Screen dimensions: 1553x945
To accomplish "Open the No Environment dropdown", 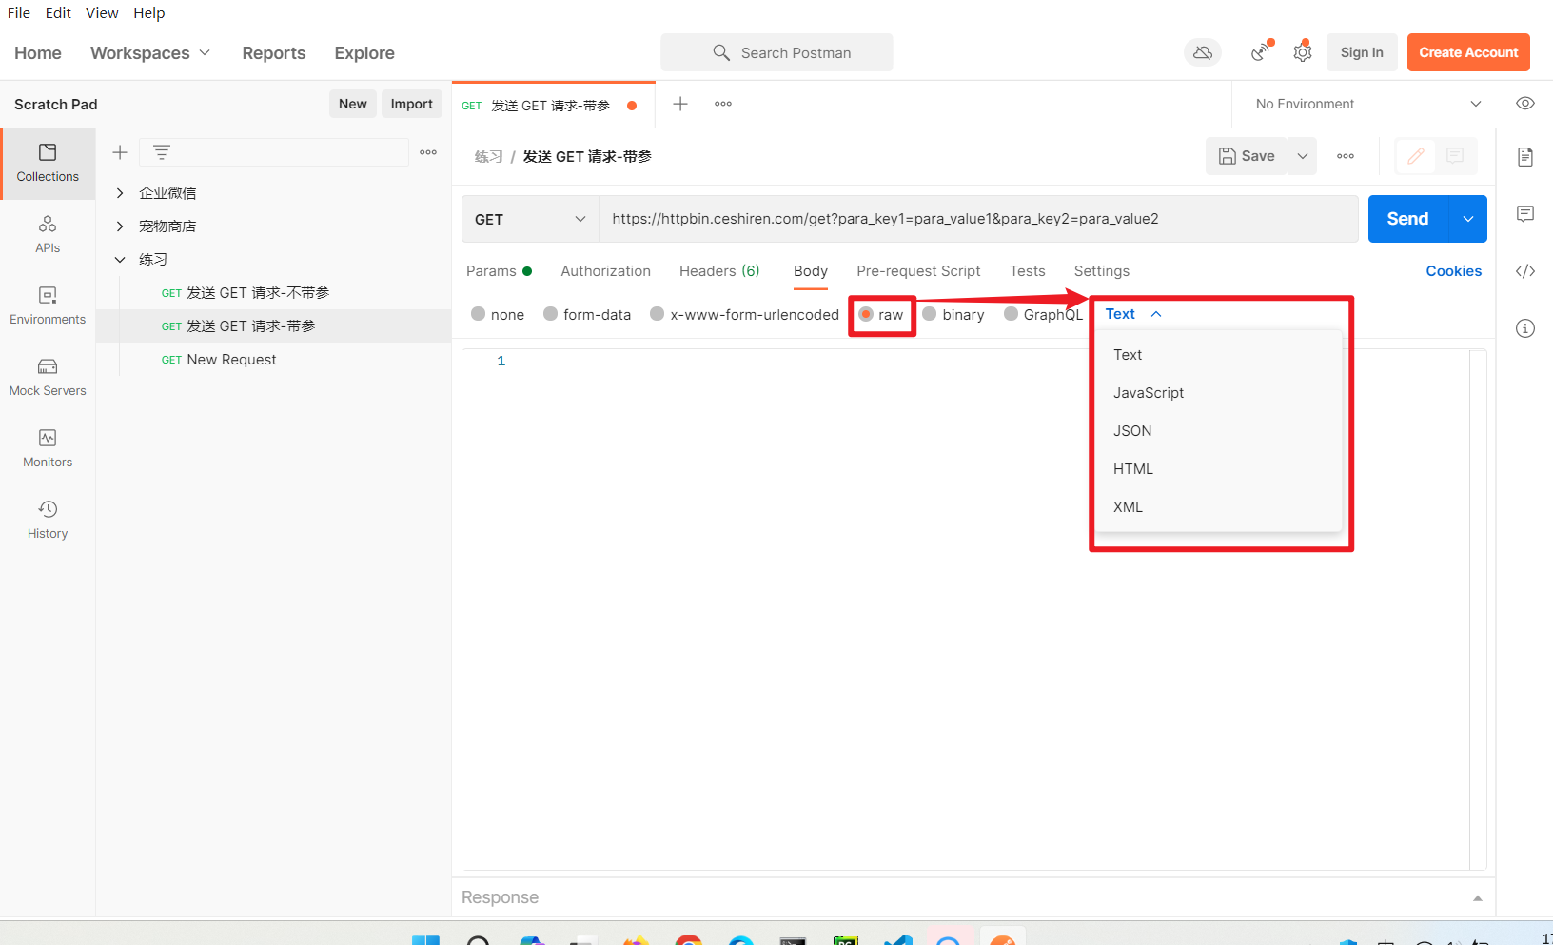I will [1367, 104].
